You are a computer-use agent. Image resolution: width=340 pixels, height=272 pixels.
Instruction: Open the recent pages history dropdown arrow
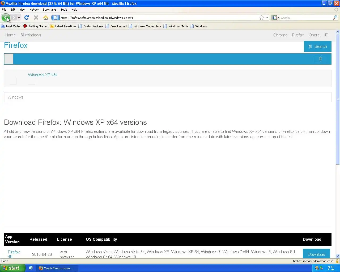19,18
